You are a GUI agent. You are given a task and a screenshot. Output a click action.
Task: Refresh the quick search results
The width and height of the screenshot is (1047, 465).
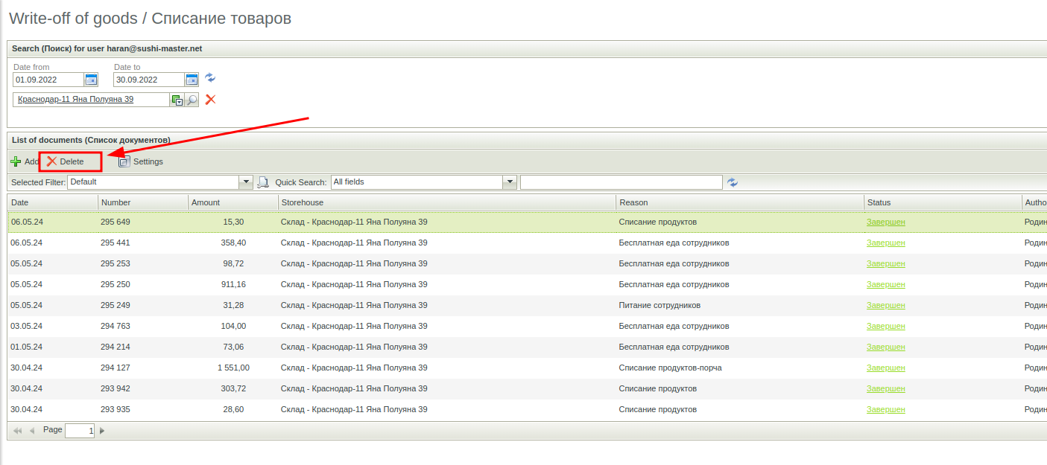coord(733,182)
